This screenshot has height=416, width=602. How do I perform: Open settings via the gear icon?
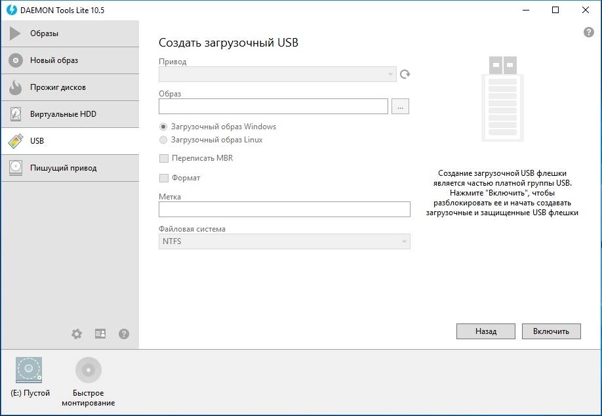pos(77,334)
